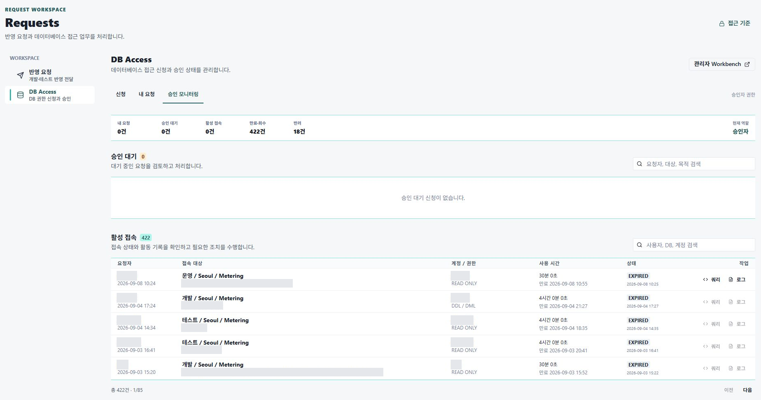Focus the 요청자, 대상, 목적 검색 field

tap(694, 164)
